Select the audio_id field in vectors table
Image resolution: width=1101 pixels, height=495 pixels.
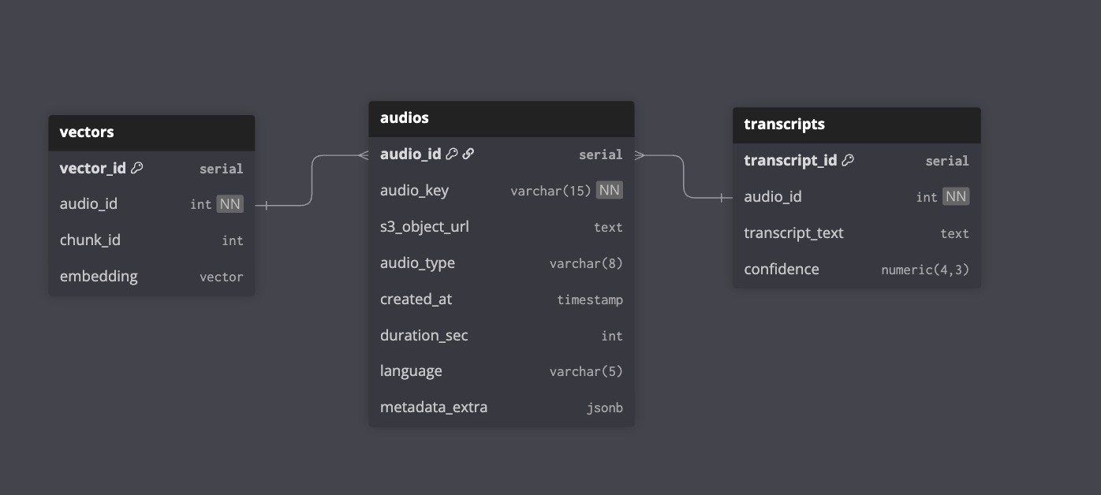tap(151, 204)
